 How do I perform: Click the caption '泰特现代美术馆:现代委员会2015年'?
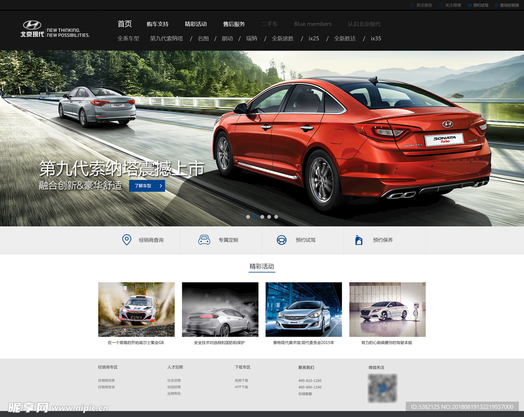(304, 342)
